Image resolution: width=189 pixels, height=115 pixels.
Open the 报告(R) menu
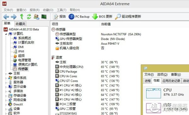(x=35, y=10)
